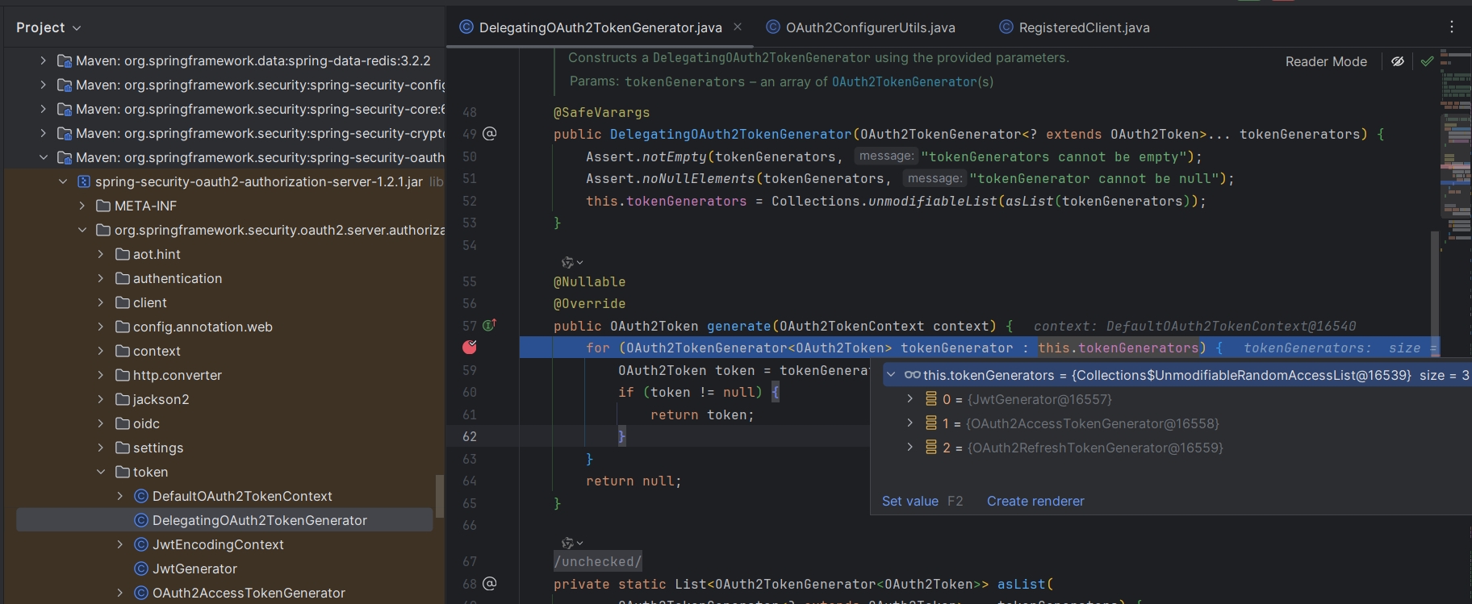Collapse this.tokenGenerators in debugger popup

pos(891,375)
